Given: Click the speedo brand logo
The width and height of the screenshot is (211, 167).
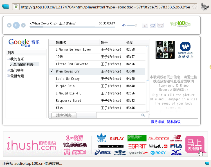Looking at the screenshot, I should coord(138,153).
